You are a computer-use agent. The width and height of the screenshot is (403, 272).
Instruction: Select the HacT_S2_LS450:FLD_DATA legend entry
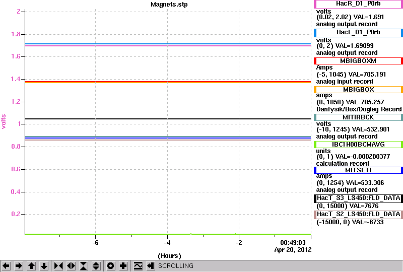(x=358, y=215)
